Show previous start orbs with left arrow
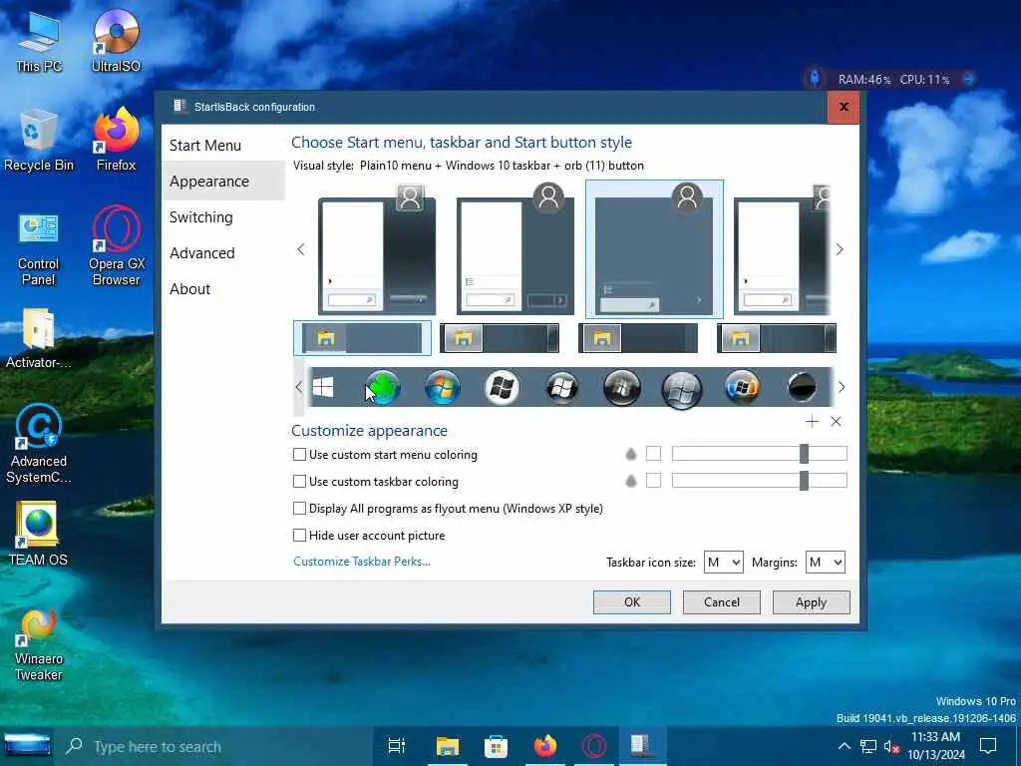Screen dimensions: 1021x766 299,388
